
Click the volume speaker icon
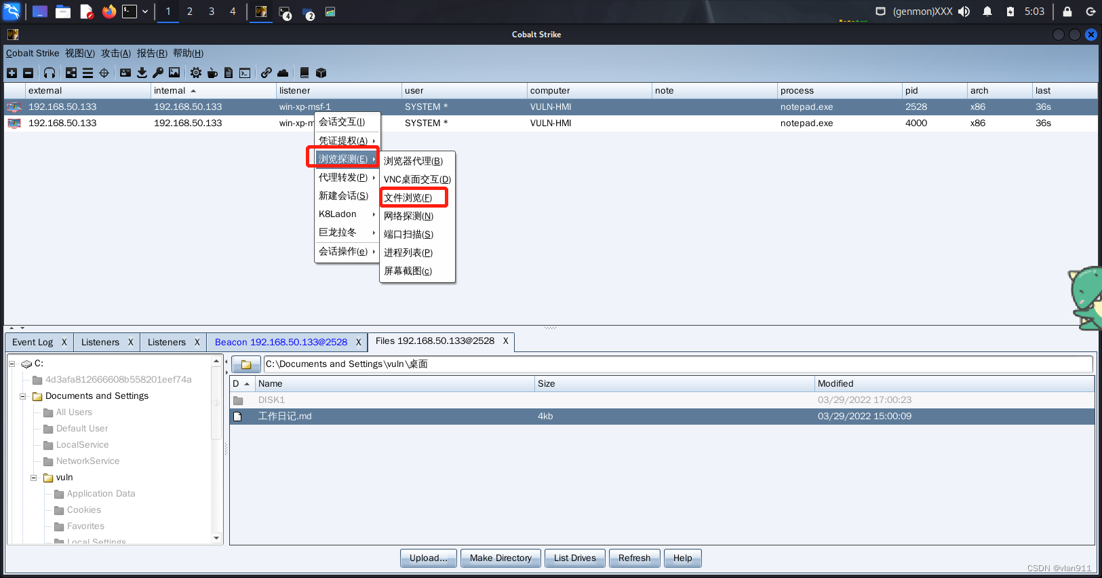[x=964, y=12]
